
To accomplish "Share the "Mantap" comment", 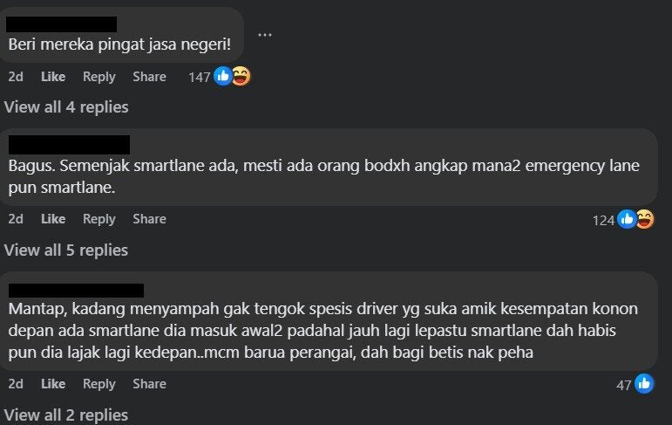I will pos(149,384).
